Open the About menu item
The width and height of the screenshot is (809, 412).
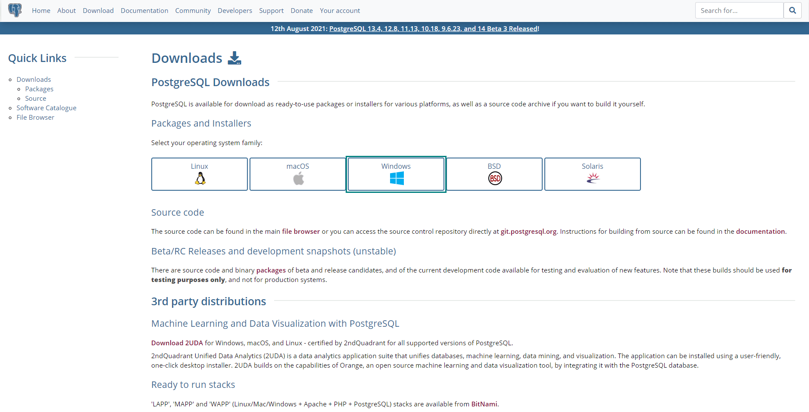pyautogui.click(x=66, y=11)
